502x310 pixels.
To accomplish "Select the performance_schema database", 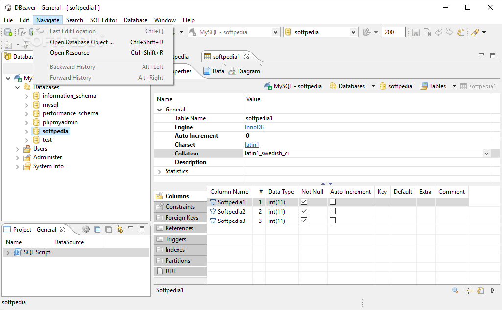I will click(x=70, y=113).
